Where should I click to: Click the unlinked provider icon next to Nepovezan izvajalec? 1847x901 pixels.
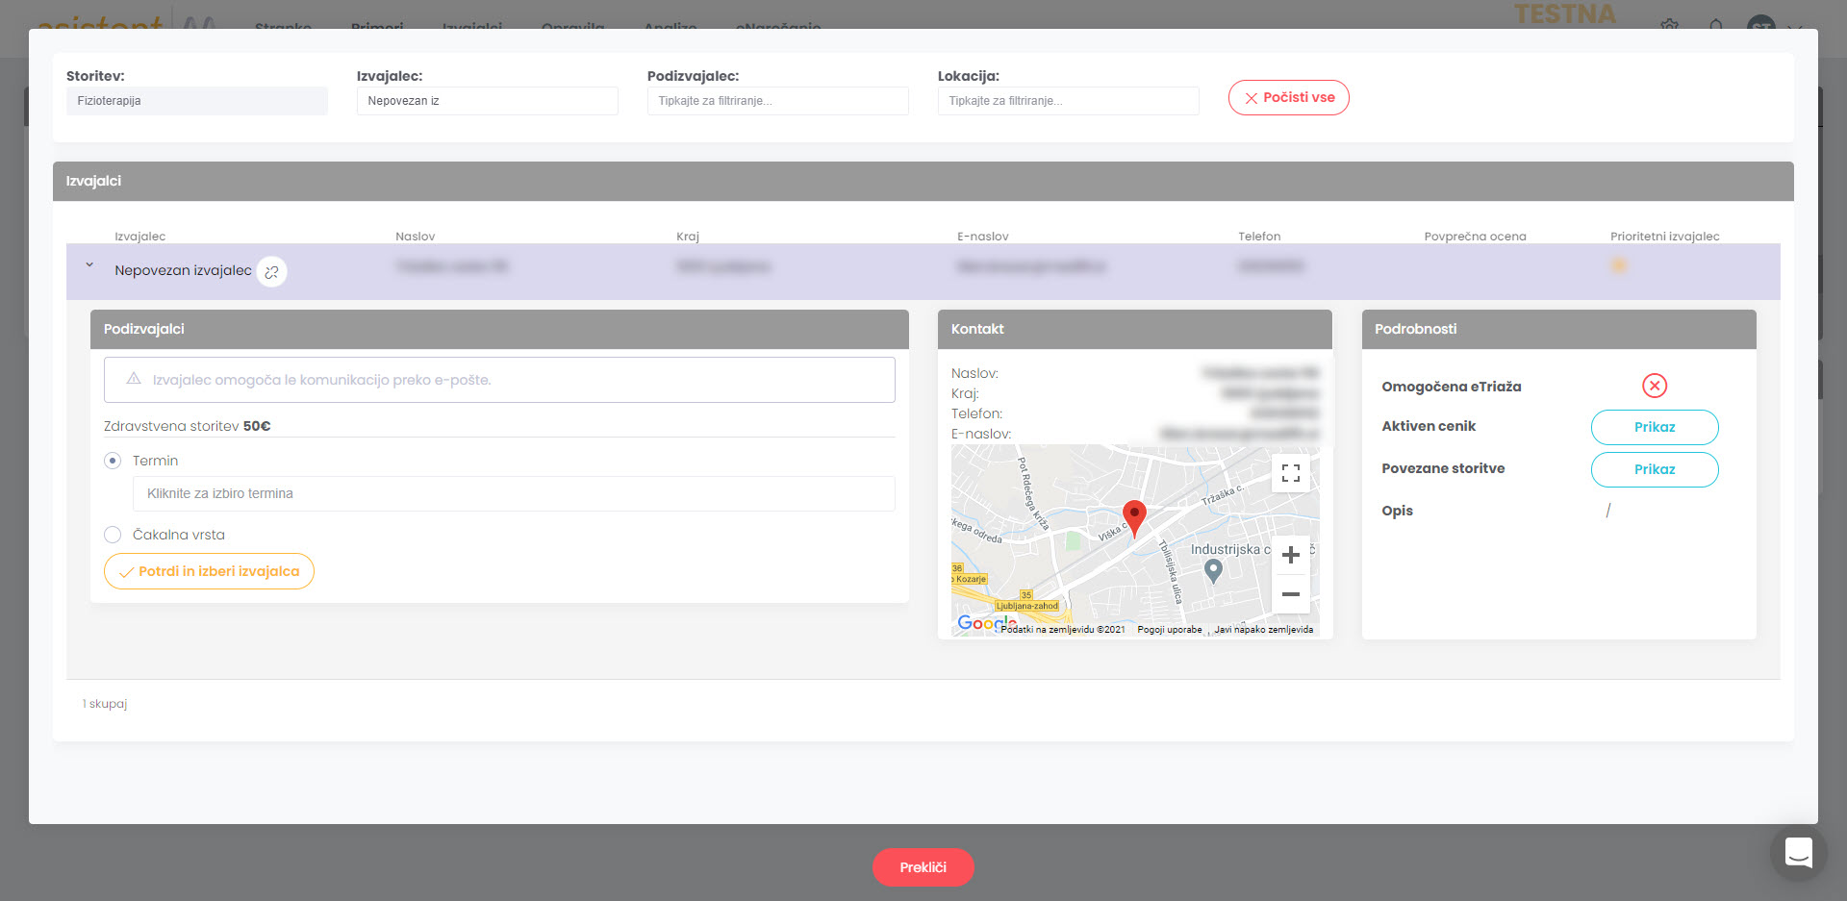tap(271, 272)
